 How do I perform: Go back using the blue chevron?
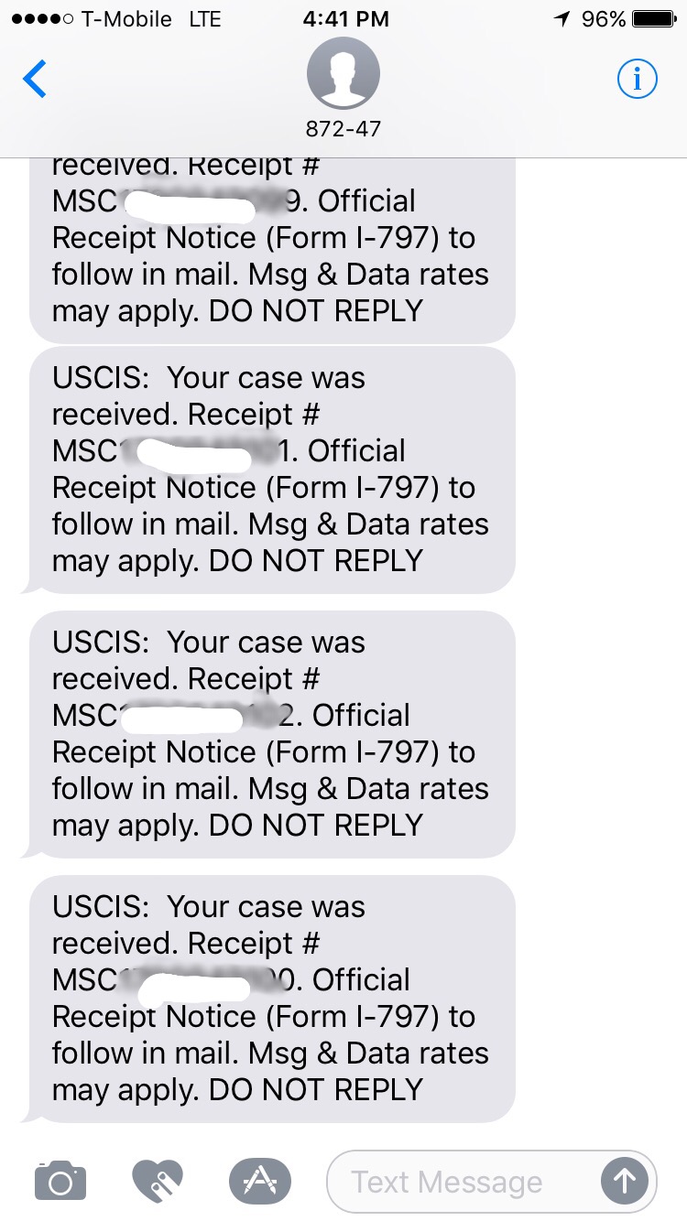pos(35,80)
